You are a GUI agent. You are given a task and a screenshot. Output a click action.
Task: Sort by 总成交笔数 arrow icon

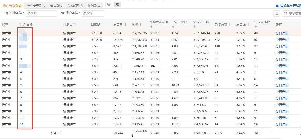(256, 27)
